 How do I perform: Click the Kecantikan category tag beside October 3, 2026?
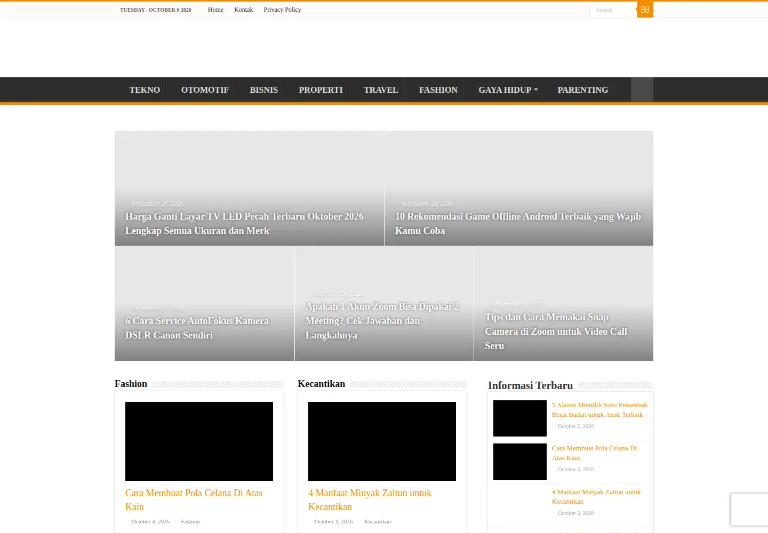[x=378, y=521]
